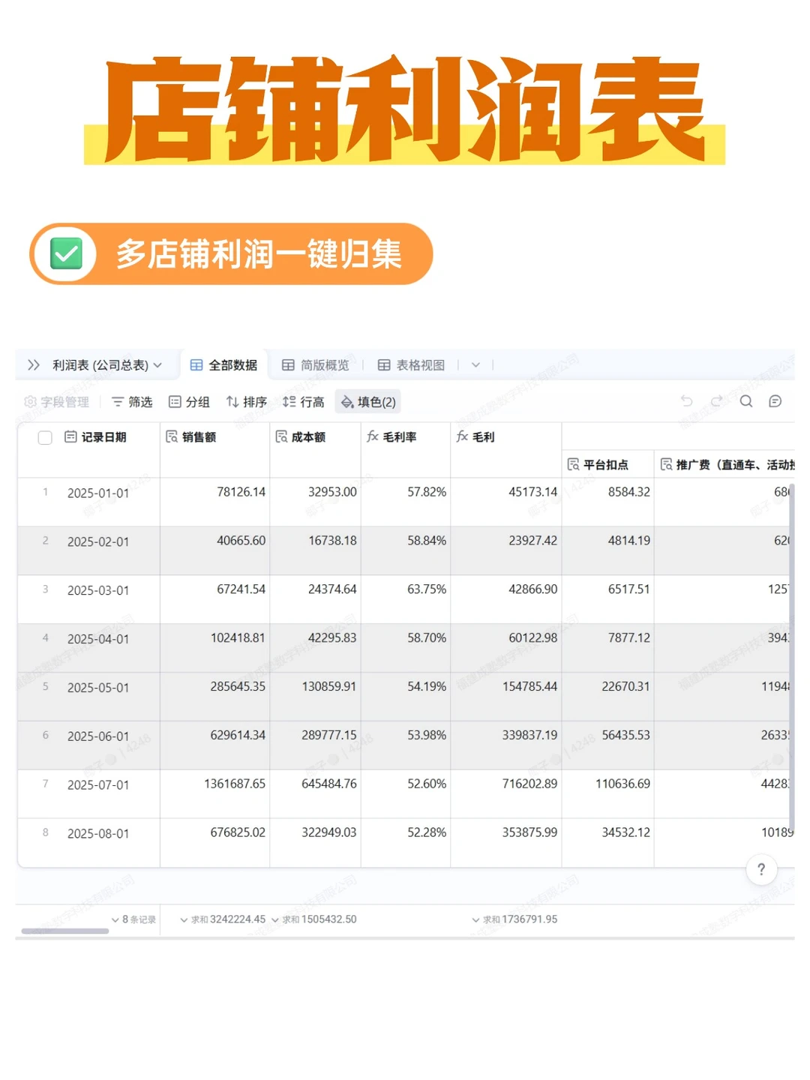Switch to the 全部数据 view tab
Viewport: 810px width, 1080px height.
[223, 365]
